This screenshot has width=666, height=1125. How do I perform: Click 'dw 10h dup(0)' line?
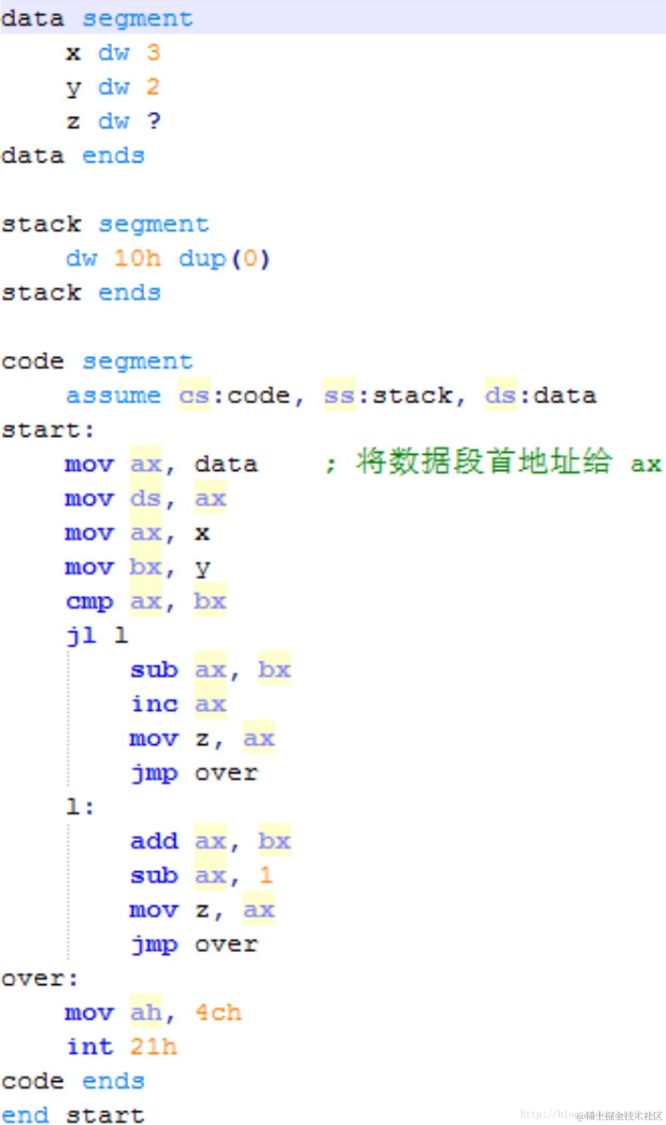[x=167, y=259]
